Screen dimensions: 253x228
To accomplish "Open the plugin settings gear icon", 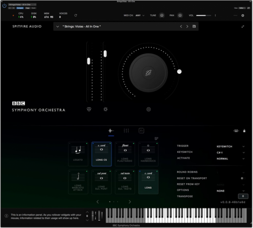I will [x=243, y=16].
